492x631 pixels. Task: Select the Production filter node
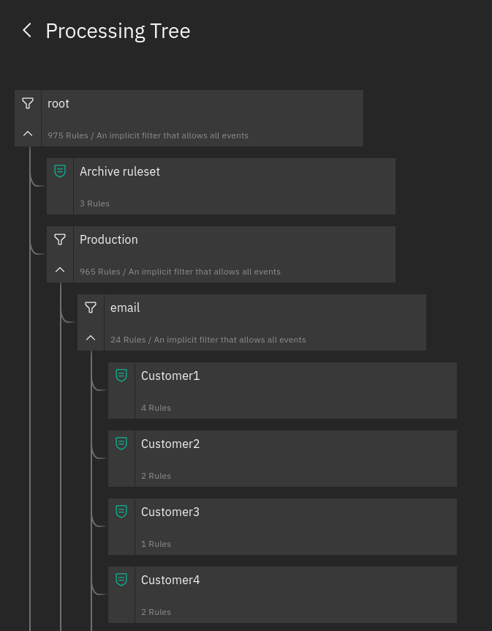pos(235,254)
